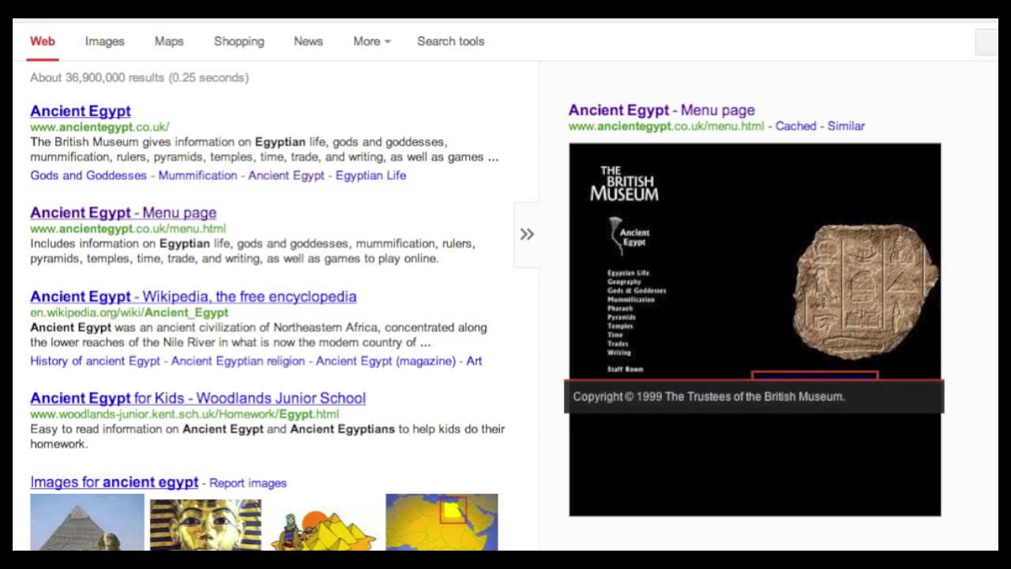Follow the Mummification sitelink
Image resolution: width=1011 pixels, height=569 pixels.
click(x=197, y=175)
